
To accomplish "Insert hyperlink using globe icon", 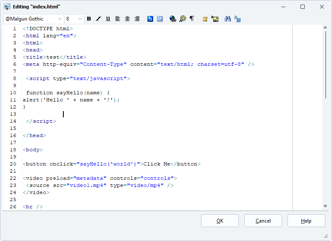I will pyautogui.click(x=173, y=19).
